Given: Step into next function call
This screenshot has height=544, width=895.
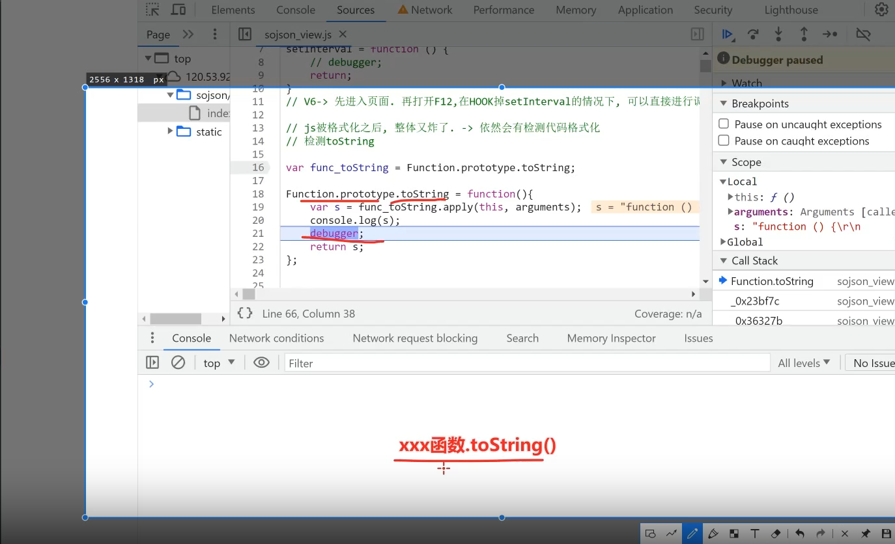Looking at the screenshot, I should point(778,34).
